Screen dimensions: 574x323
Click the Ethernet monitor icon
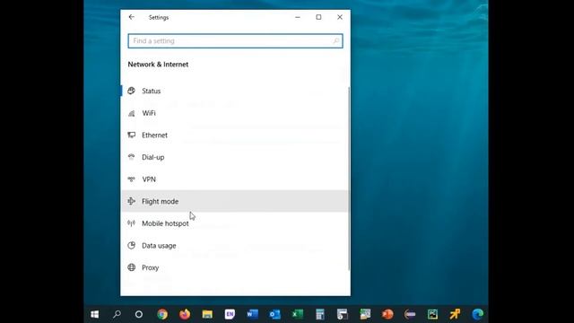tap(132, 135)
